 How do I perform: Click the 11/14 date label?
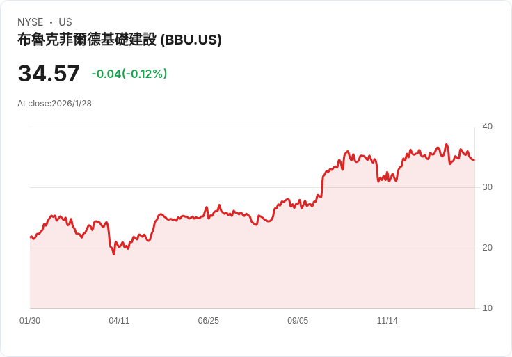tap(387, 321)
